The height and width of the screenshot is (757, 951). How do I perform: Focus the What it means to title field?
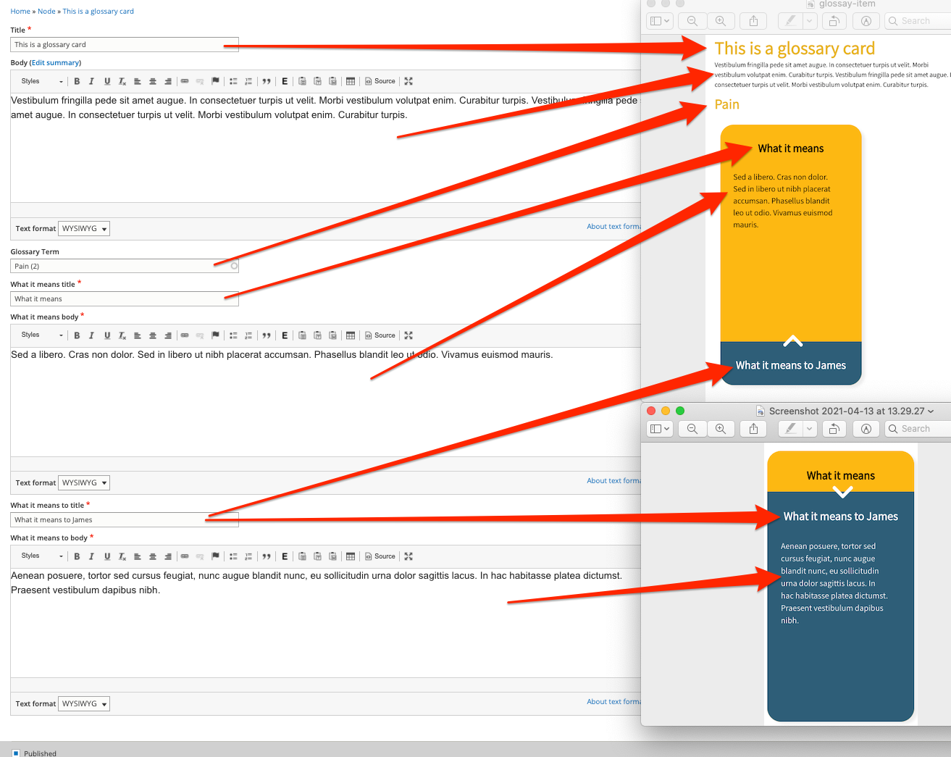pyautogui.click(x=125, y=519)
